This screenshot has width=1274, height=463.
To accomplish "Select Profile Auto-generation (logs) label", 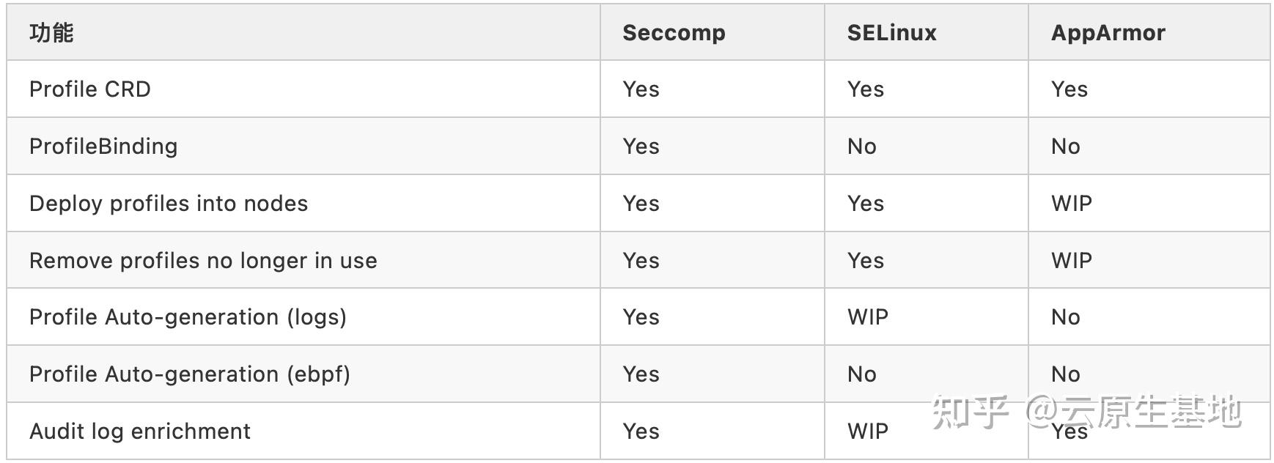I will [188, 317].
